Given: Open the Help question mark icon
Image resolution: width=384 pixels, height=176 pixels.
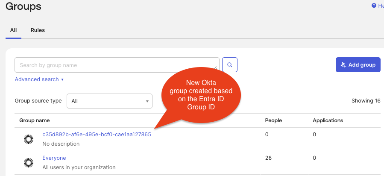Looking at the screenshot, I should point(374,6).
